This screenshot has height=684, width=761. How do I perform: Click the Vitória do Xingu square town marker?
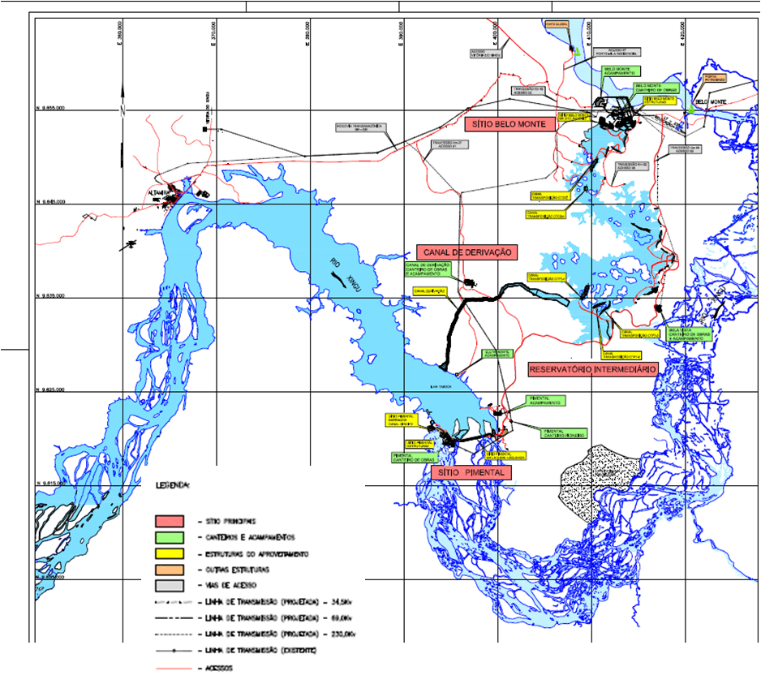pyautogui.click(x=205, y=129)
